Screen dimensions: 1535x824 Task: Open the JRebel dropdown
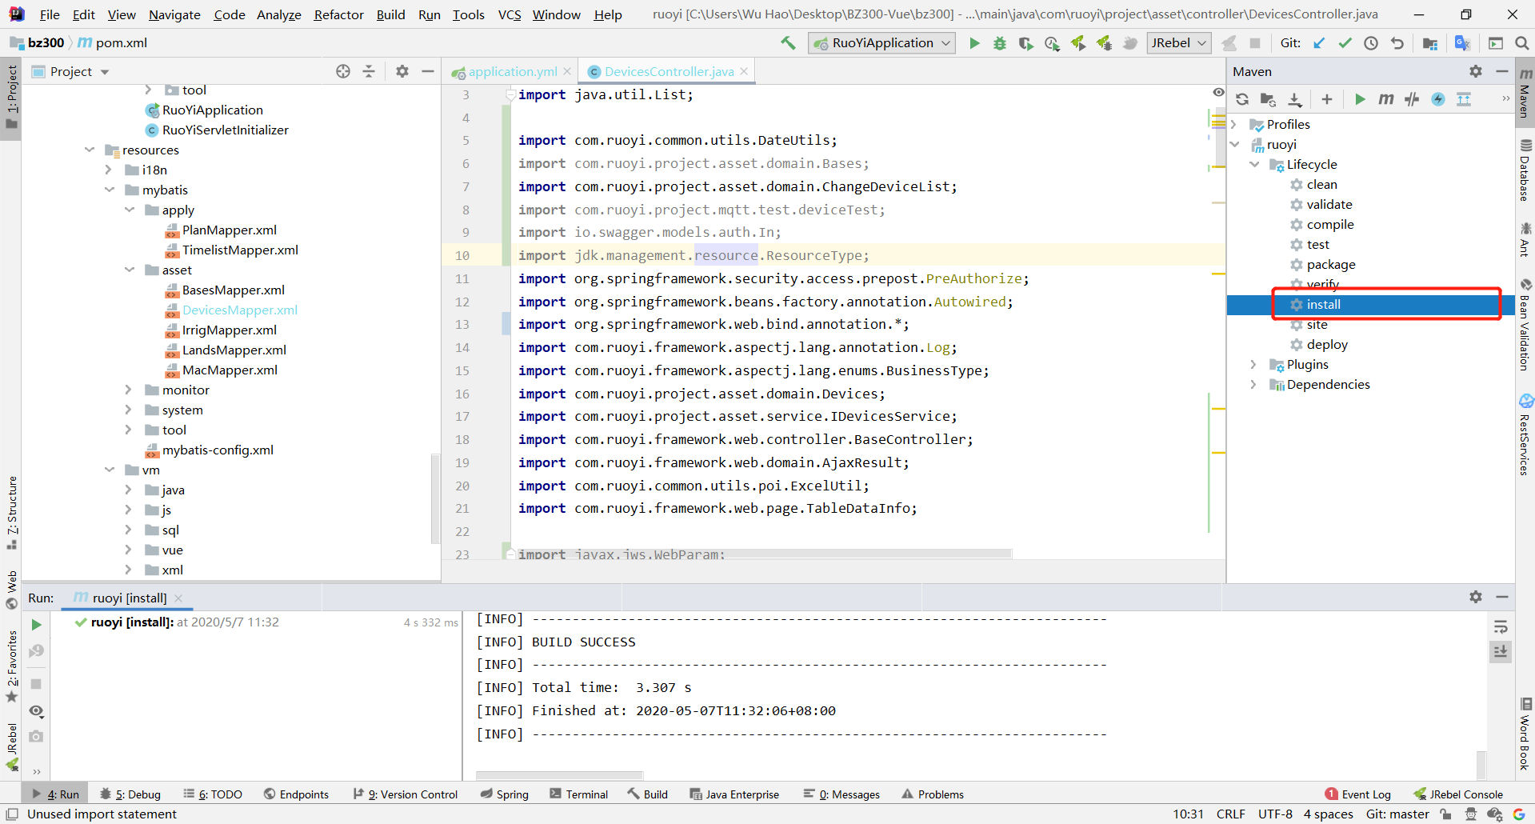tap(1179, 43)
